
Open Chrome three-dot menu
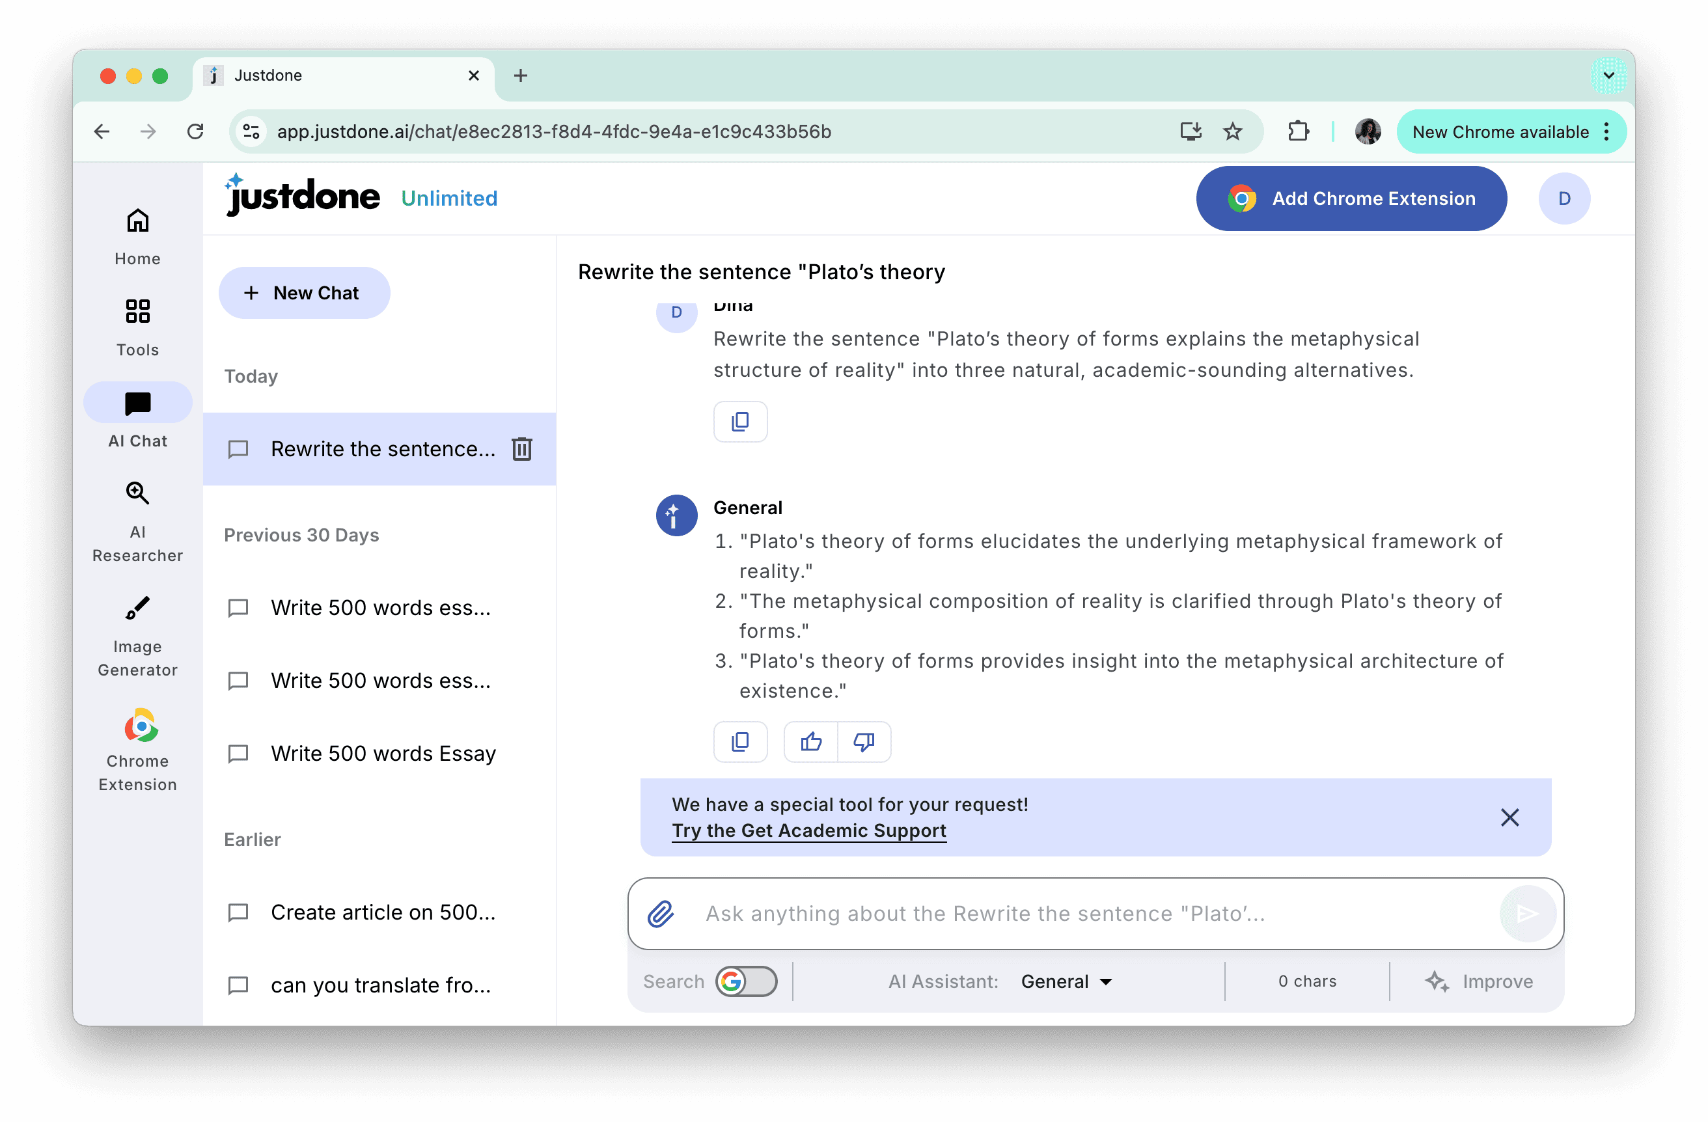(1606, 131)
